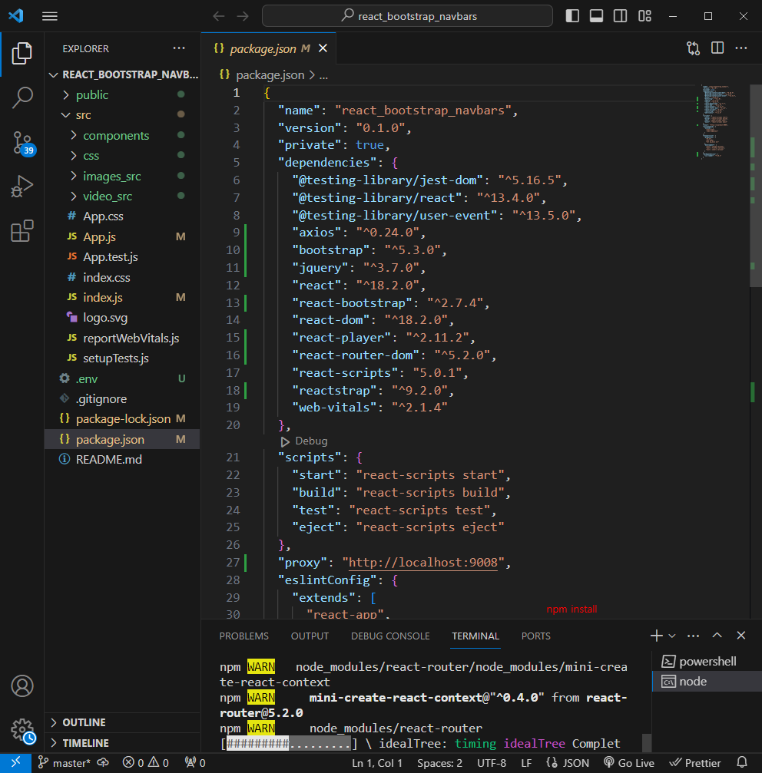Open Source Control with 39 changes
762x773 pixels.
22,143
